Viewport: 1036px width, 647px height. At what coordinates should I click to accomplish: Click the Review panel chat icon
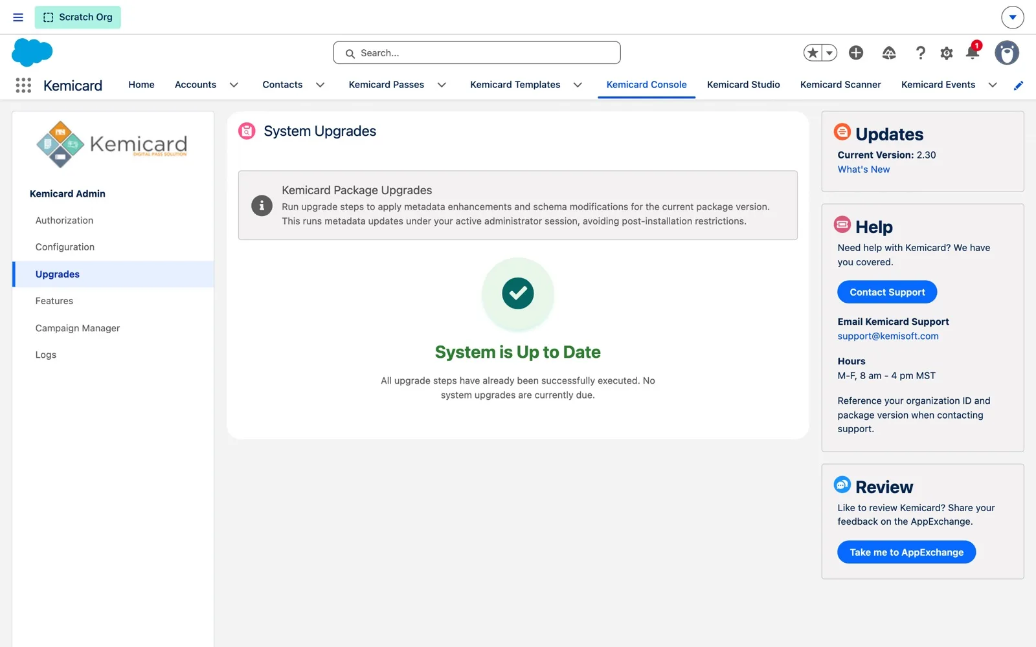842,484
